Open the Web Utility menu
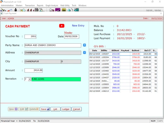 (x=65, y=6)
